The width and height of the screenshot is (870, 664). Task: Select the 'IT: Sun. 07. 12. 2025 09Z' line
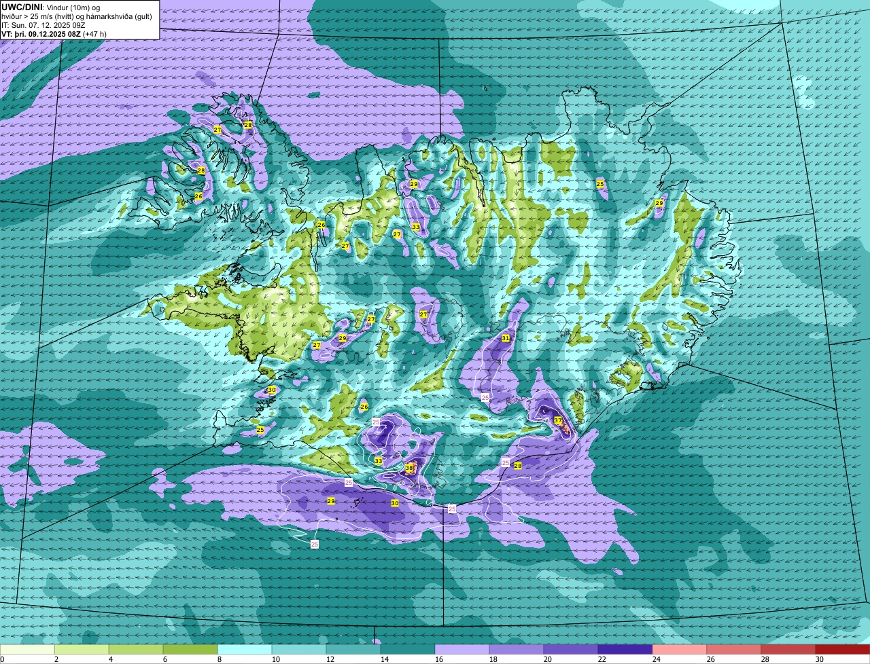[43, 24]
